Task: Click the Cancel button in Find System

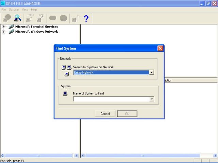Action: point(105,114)
